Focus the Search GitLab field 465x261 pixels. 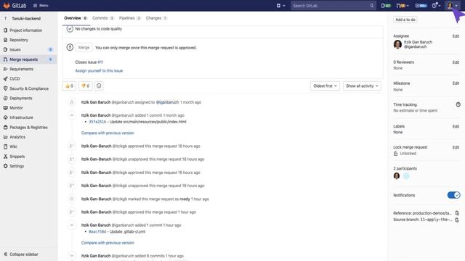tap(333, 6)
